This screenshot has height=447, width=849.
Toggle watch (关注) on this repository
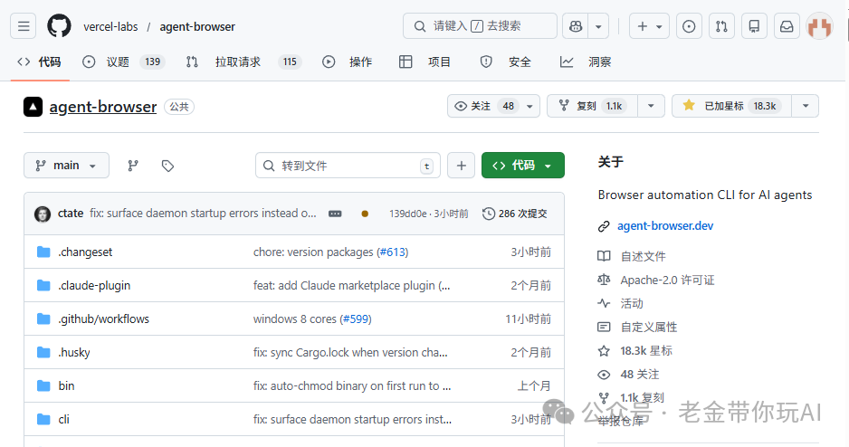pos(485,106)
